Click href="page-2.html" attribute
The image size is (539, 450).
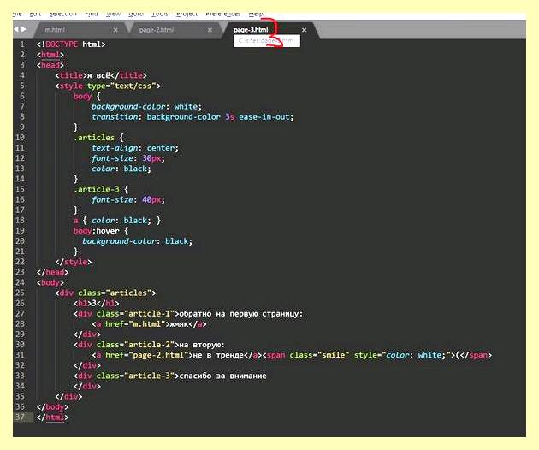pos(147,355)
